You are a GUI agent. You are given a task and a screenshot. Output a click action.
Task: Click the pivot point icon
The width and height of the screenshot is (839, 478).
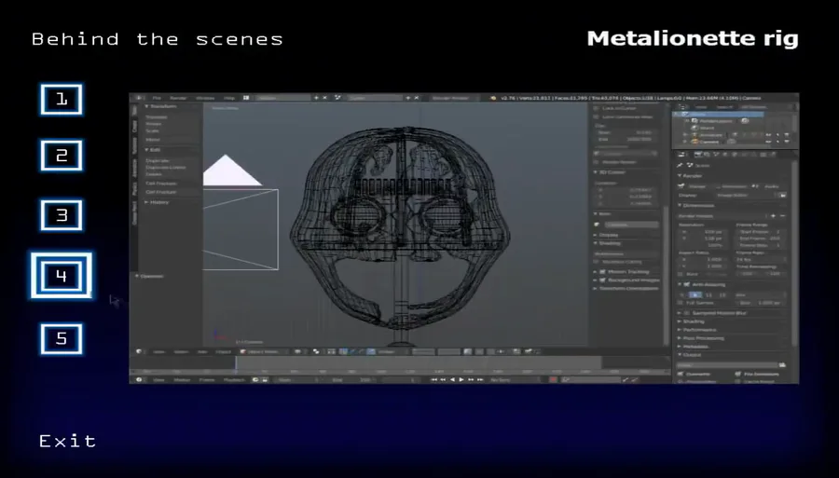click(x=316, y=351)
